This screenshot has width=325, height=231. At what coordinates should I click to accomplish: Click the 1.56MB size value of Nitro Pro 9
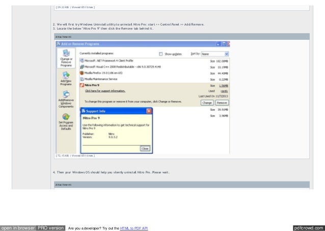coord(224,86)
